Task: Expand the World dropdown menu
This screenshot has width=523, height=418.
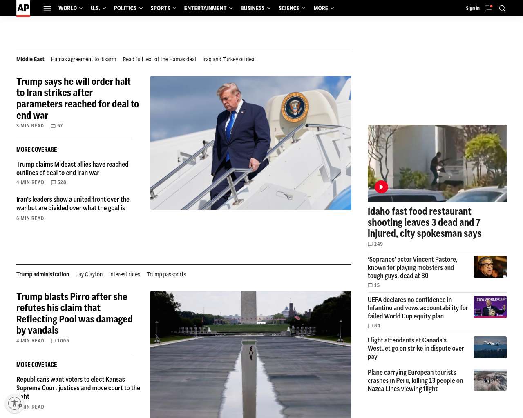Action: pyautogui.click(x=70, y=8)
